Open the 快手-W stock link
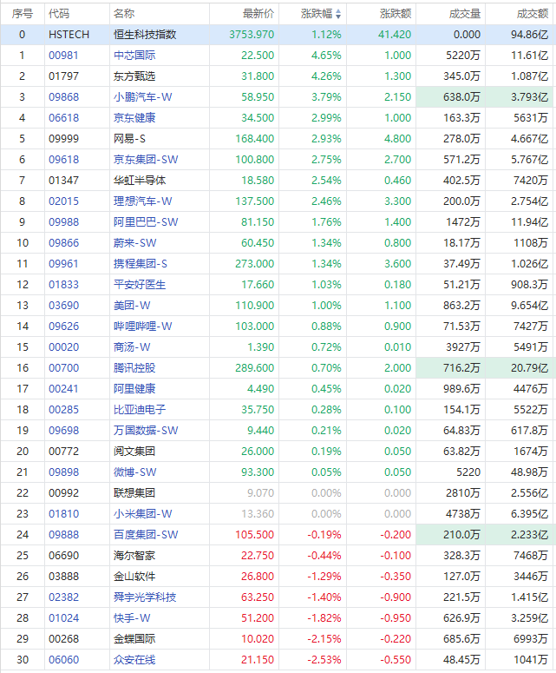The width and height of the screenshot is (556, 673). (132, 618)
